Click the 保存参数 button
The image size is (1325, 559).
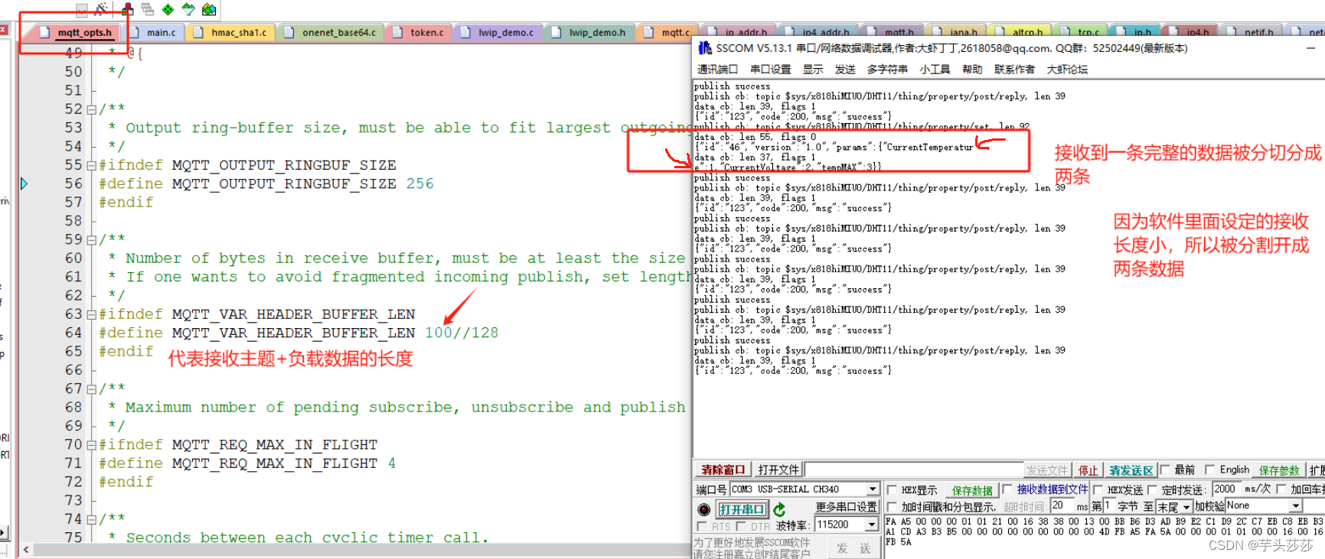(x=1280, y=470)
